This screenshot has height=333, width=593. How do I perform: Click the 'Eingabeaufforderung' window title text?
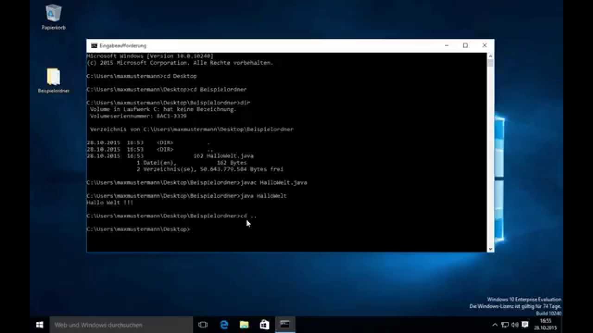(123, 46)
